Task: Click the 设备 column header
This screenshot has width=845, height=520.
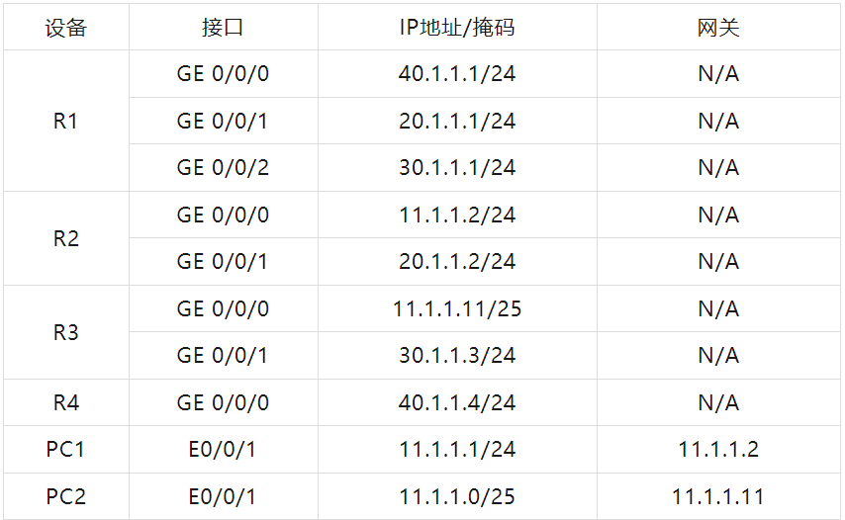Action: point(65,28)
